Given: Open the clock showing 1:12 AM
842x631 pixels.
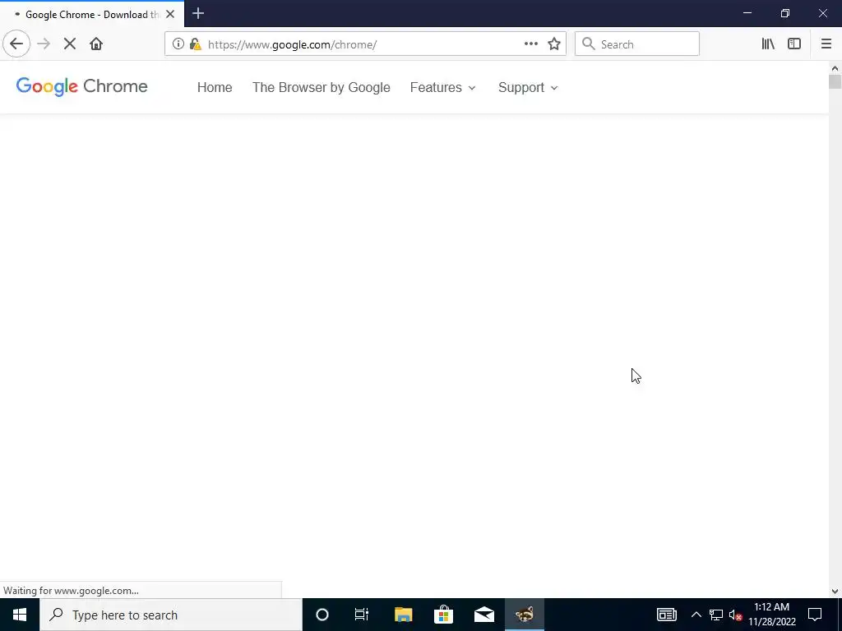Looking at the screenshot, I should tap(771, 615).
